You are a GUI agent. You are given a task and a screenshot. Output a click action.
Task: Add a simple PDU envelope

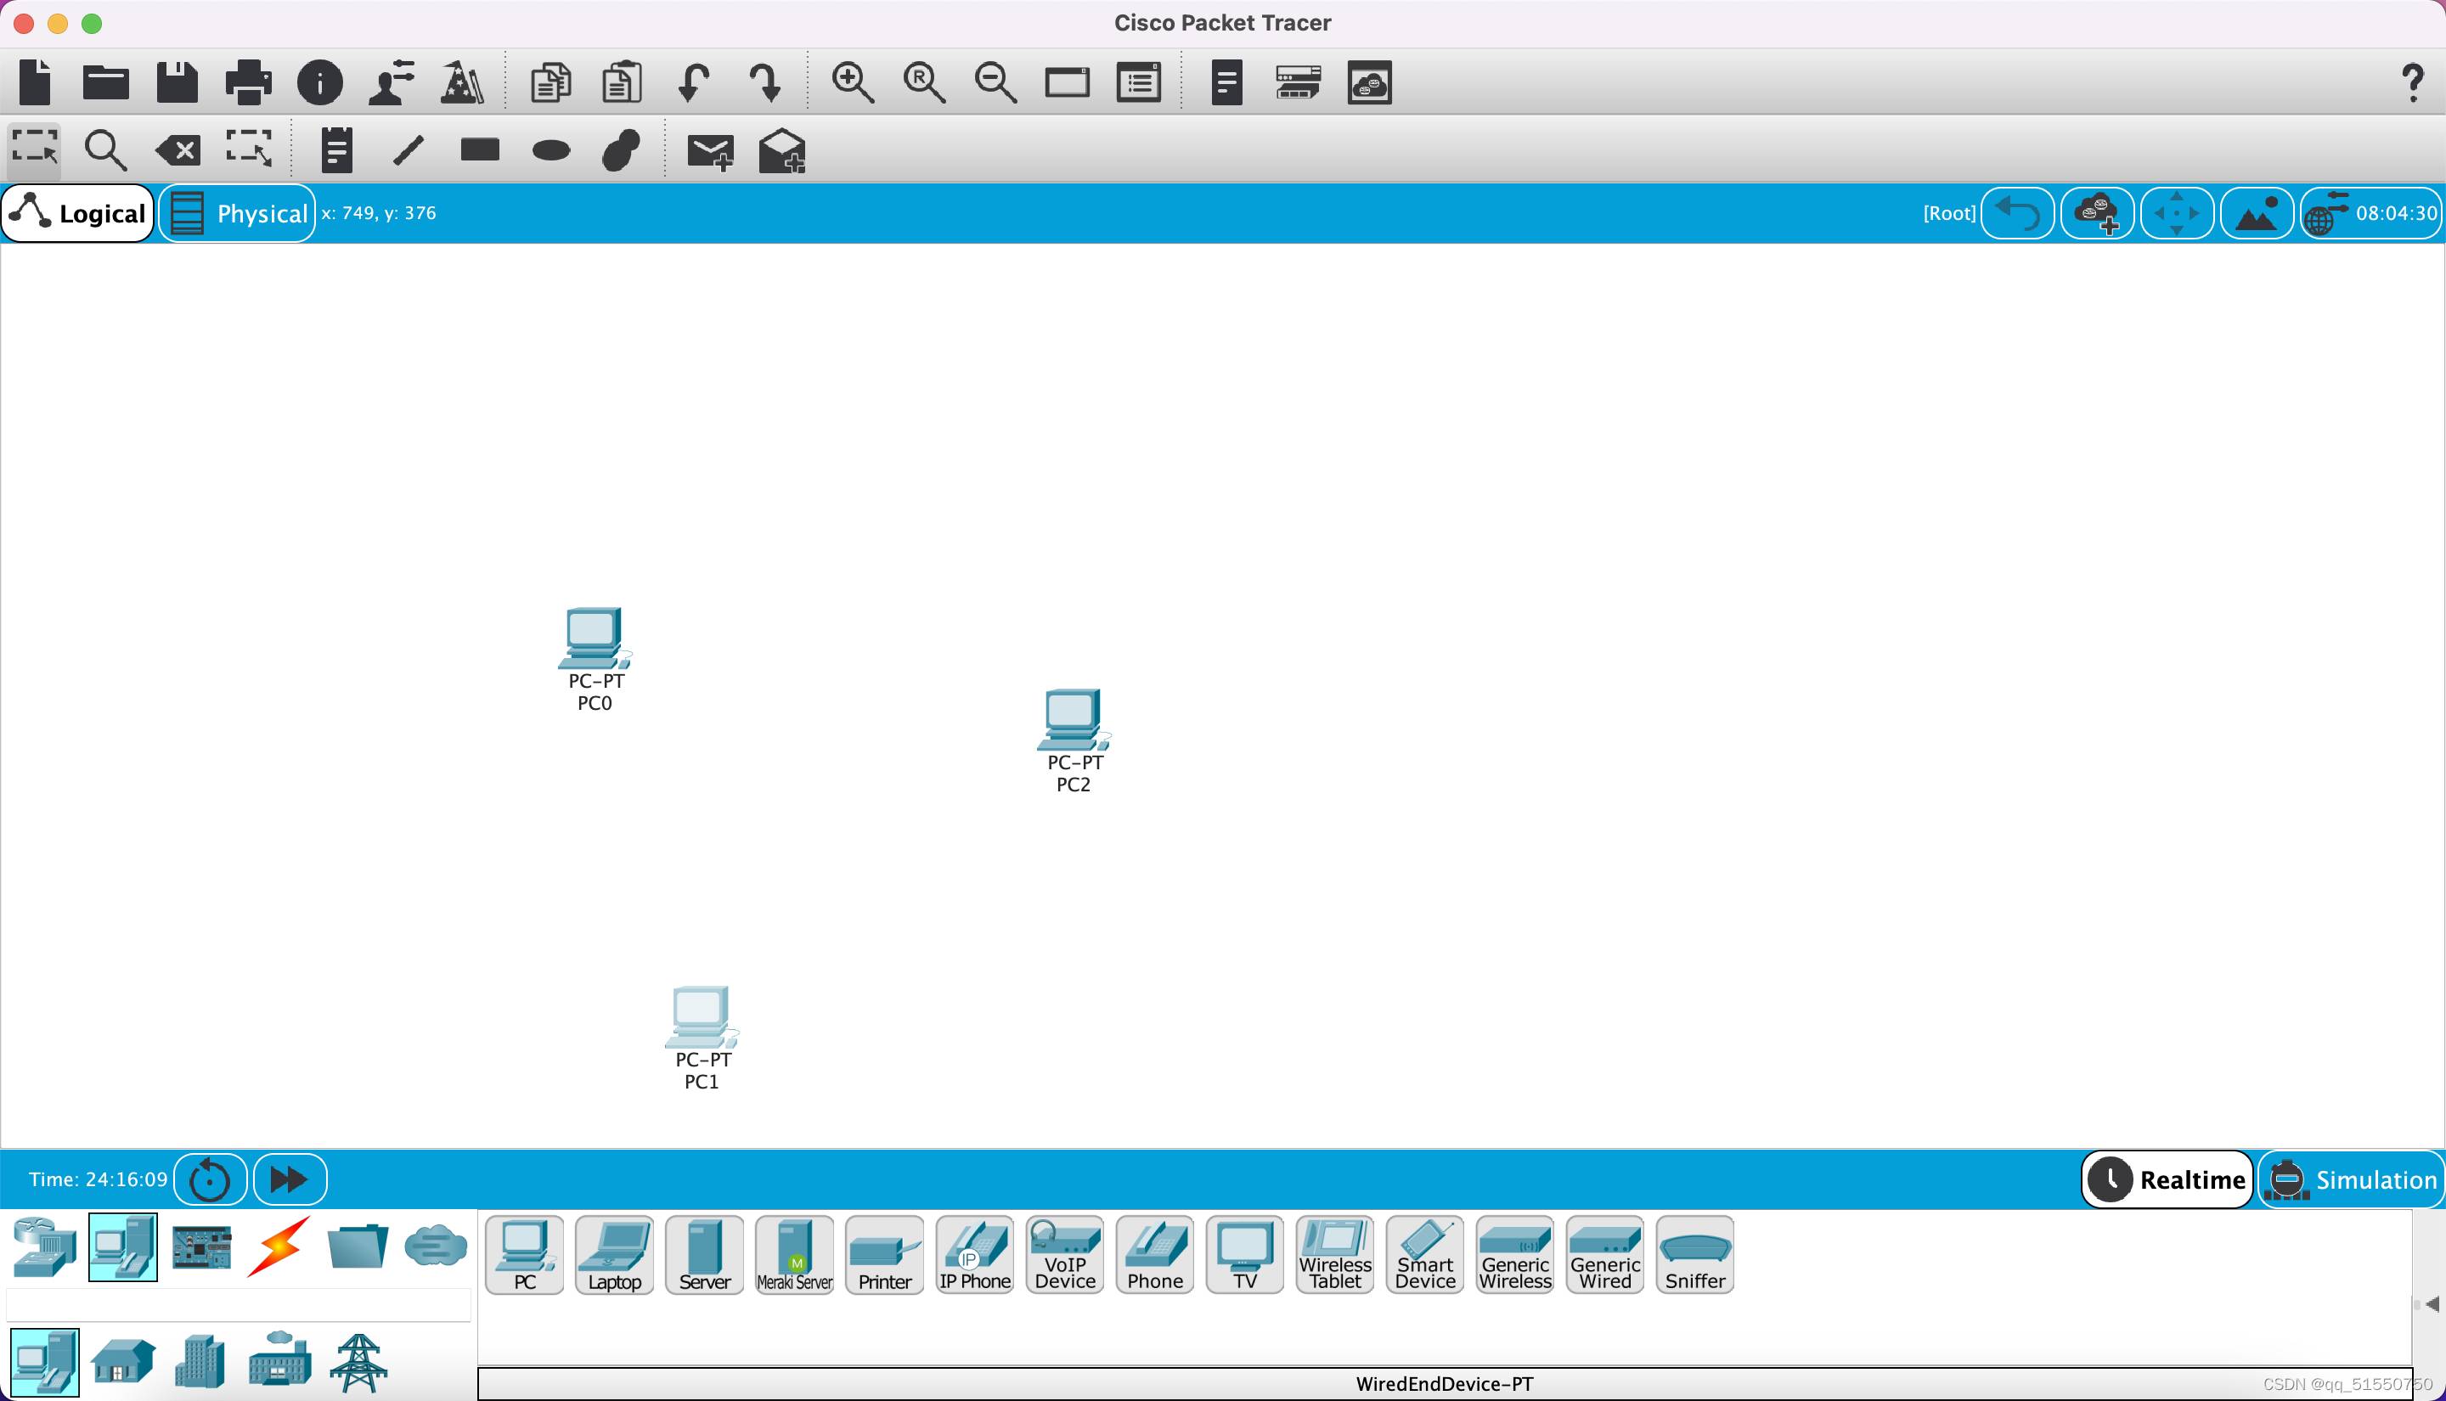click(710, 151)
